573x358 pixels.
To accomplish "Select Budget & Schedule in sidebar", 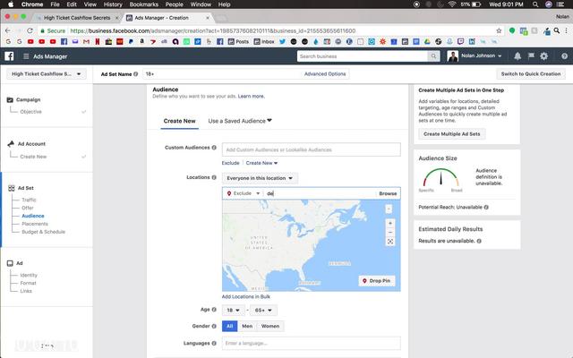I will click(44, 232).
